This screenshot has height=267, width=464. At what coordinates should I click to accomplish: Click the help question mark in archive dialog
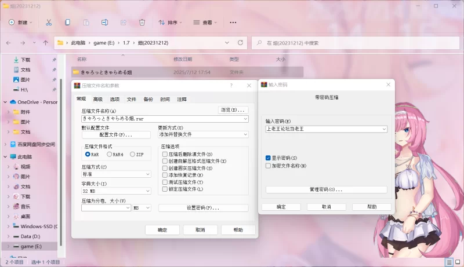(x=231, y=85)
